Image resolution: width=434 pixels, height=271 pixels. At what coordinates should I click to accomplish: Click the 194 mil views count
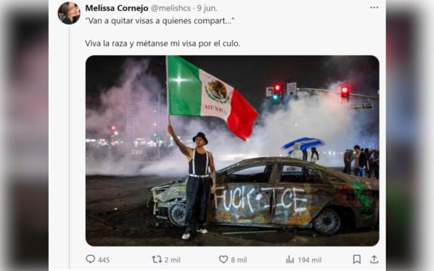(309, 260)
